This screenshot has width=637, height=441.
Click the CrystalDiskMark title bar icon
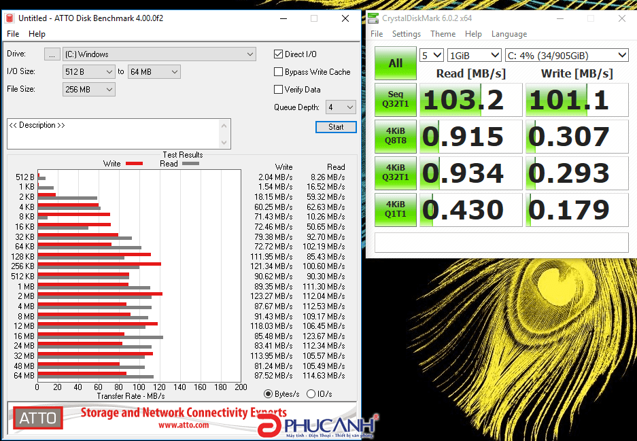[x=373, y=18]
